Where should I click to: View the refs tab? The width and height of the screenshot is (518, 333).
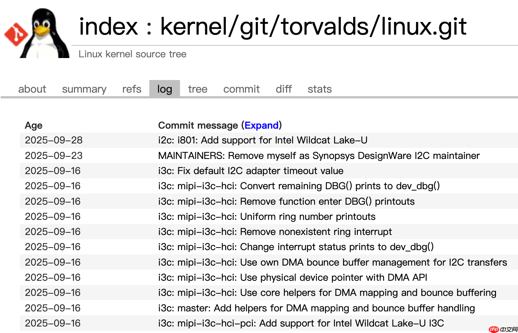pos(131,89)
